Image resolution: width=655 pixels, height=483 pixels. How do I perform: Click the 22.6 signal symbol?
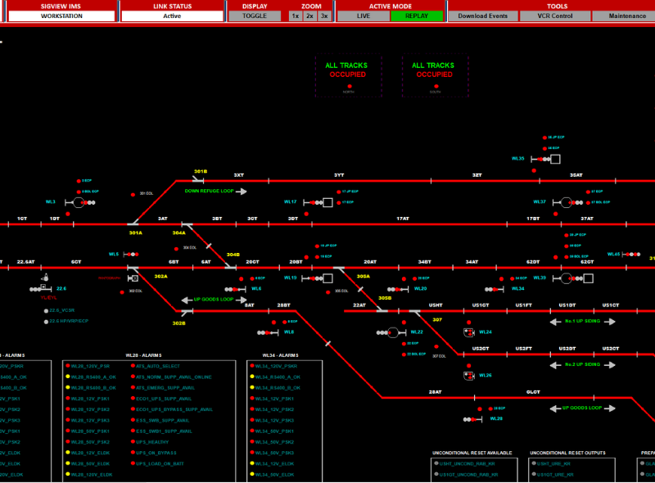(40, 288)
